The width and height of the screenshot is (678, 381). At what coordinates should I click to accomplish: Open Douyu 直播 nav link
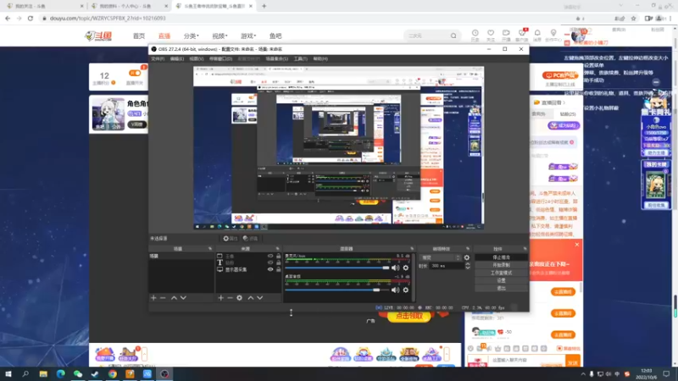(x=164, y=36)
